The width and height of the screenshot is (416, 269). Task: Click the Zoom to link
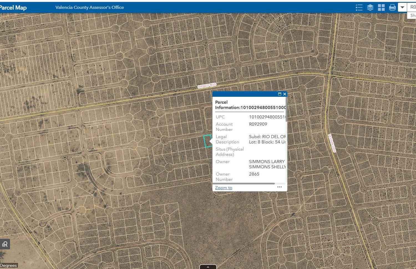[x=224, y=188]
